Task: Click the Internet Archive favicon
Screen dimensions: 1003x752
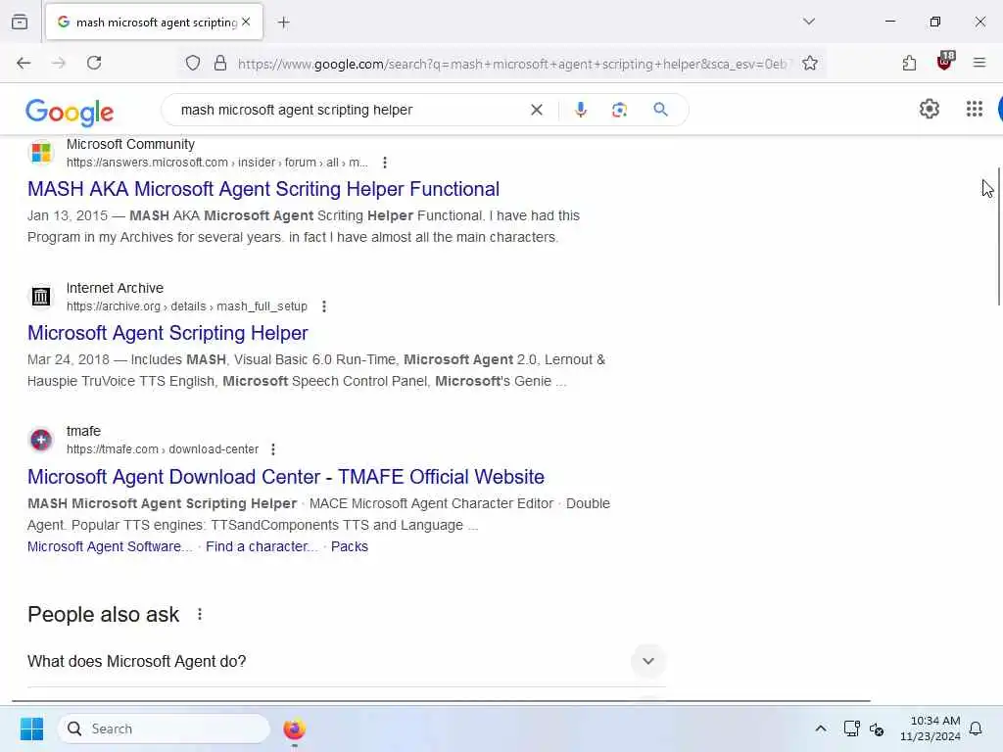Action: point(41,297)
